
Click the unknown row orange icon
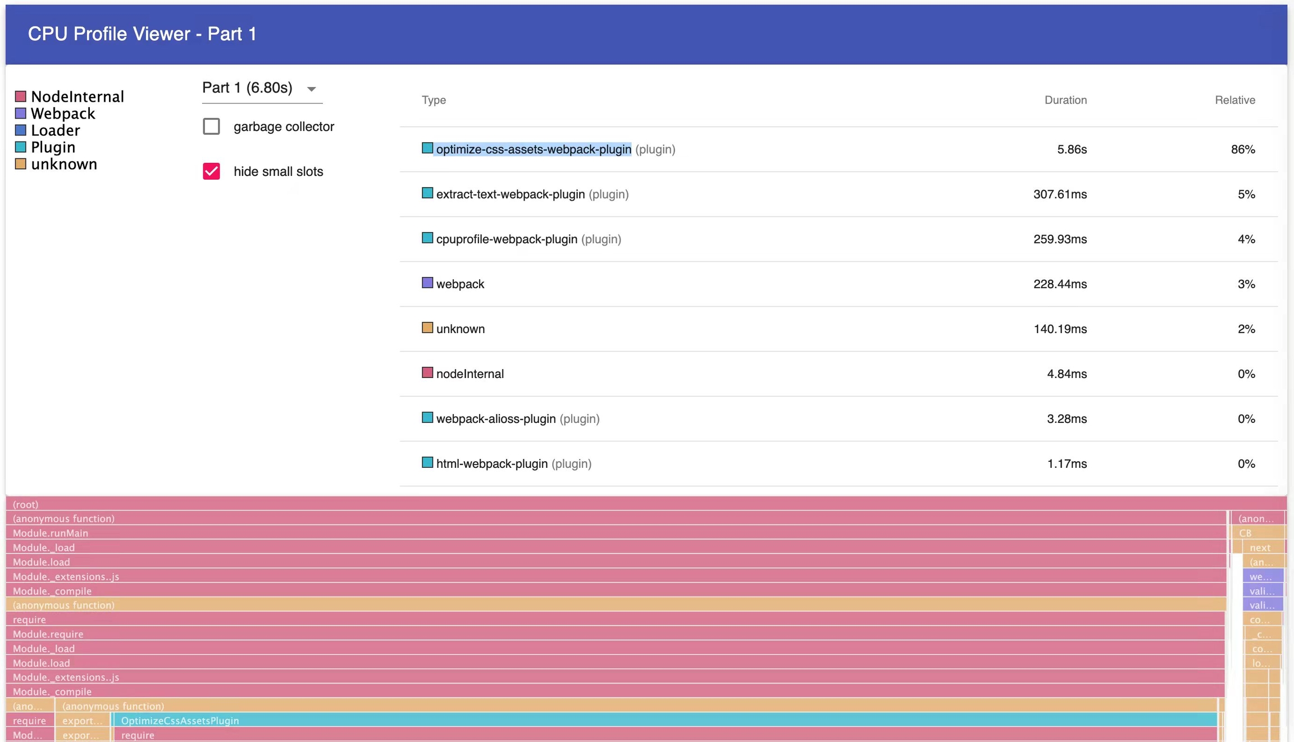pyautogui.click(x=427, y=328)
